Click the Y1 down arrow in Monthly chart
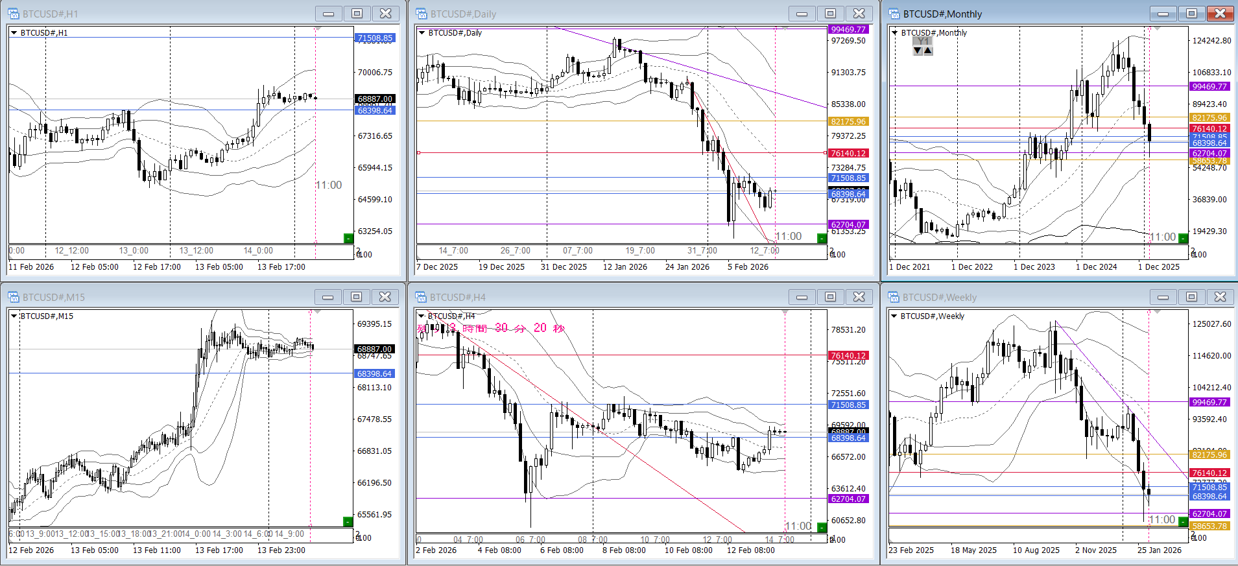The image size is (1238, 566). pos(918,51)
